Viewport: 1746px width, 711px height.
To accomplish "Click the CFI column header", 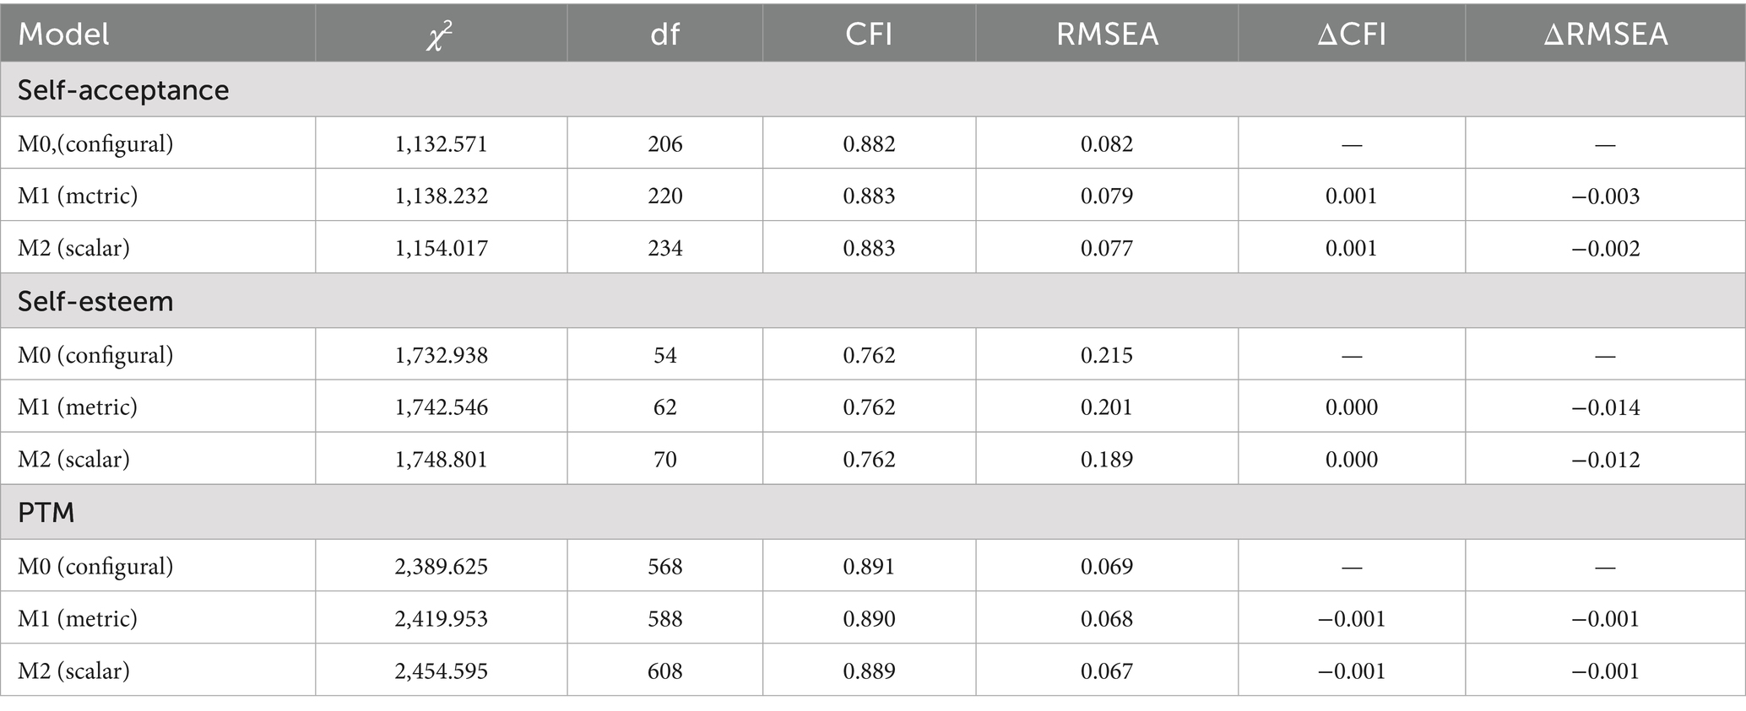I will 869,34.
